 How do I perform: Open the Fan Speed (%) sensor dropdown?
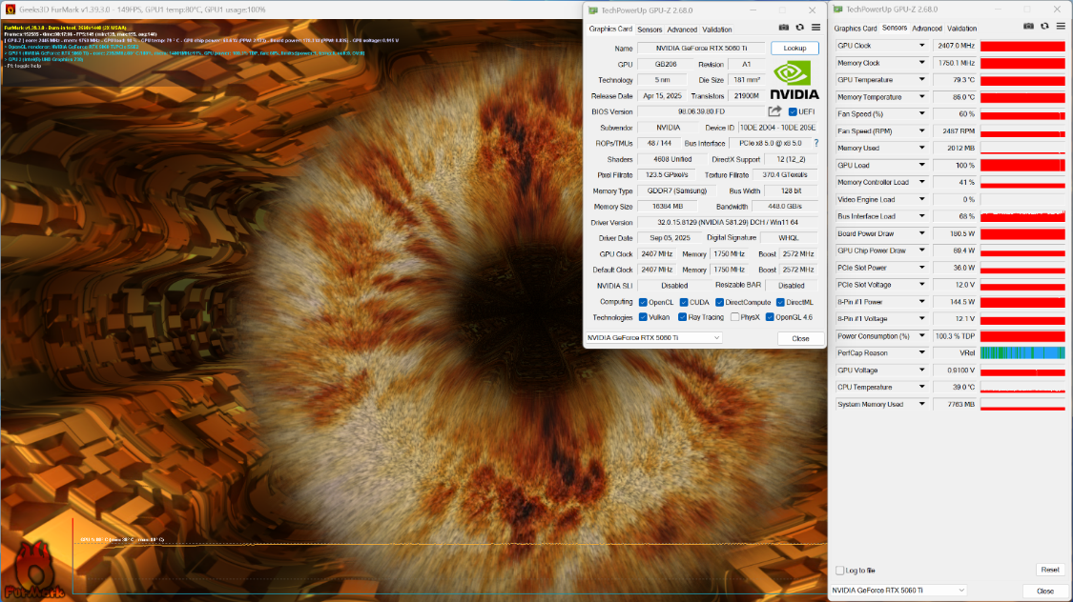coord(921,114)
